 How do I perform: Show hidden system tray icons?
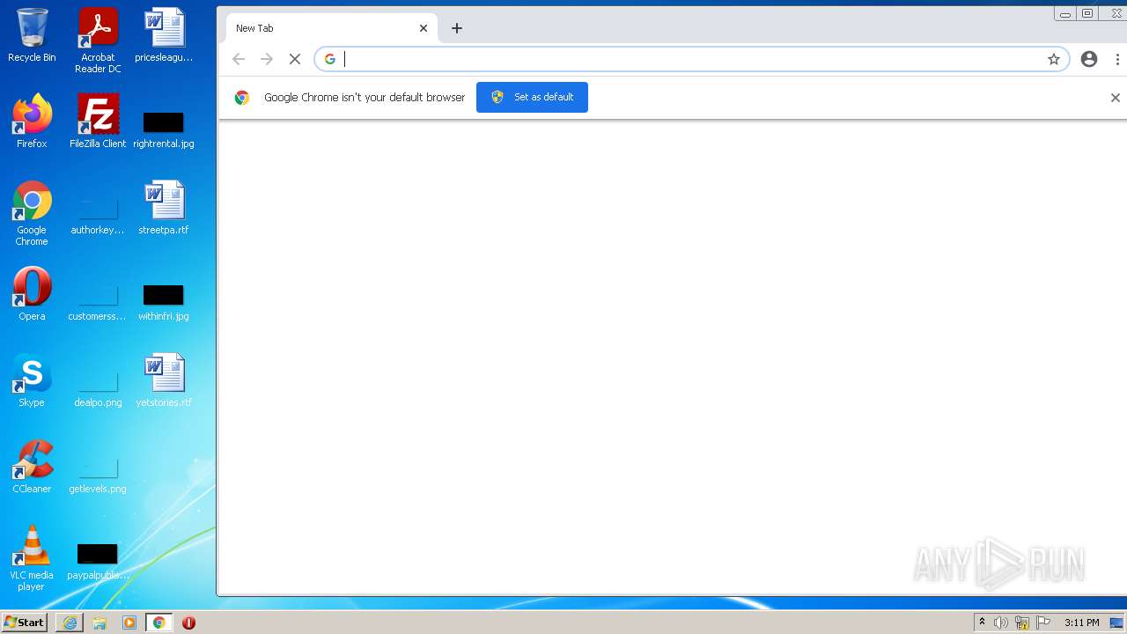(x=983, y=623)
